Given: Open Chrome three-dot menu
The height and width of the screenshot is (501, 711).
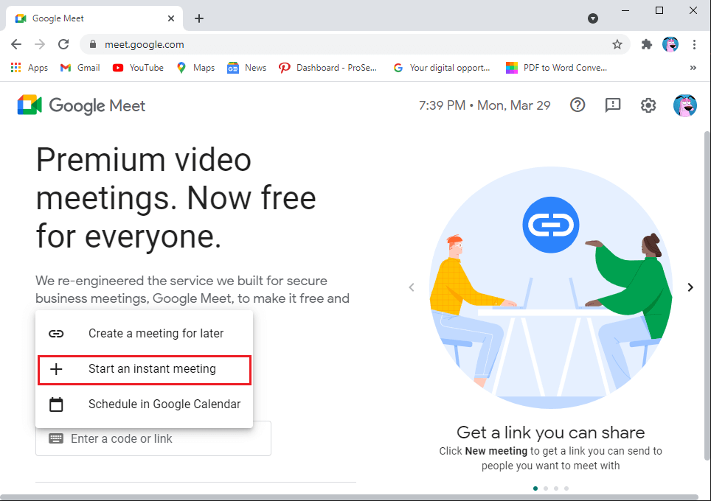Looking at the screenshot, I should (694, 44).
